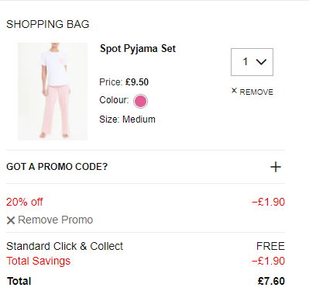Click the £9.50 price value

pos(137,82)
